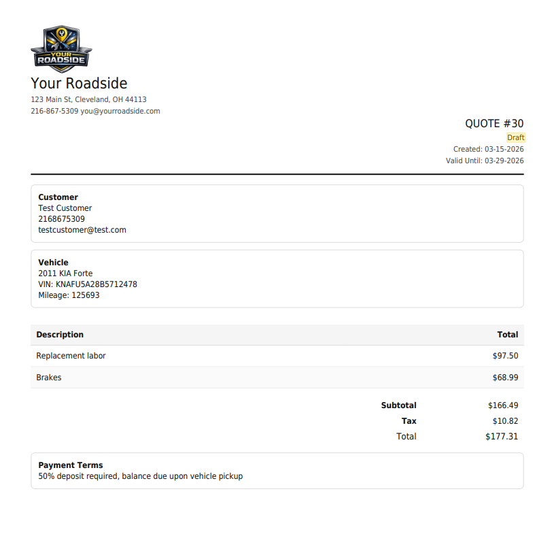Click the testcustomer@test.com email
The width and height of the screenshot is (552, 534).
tap(82, 230)
